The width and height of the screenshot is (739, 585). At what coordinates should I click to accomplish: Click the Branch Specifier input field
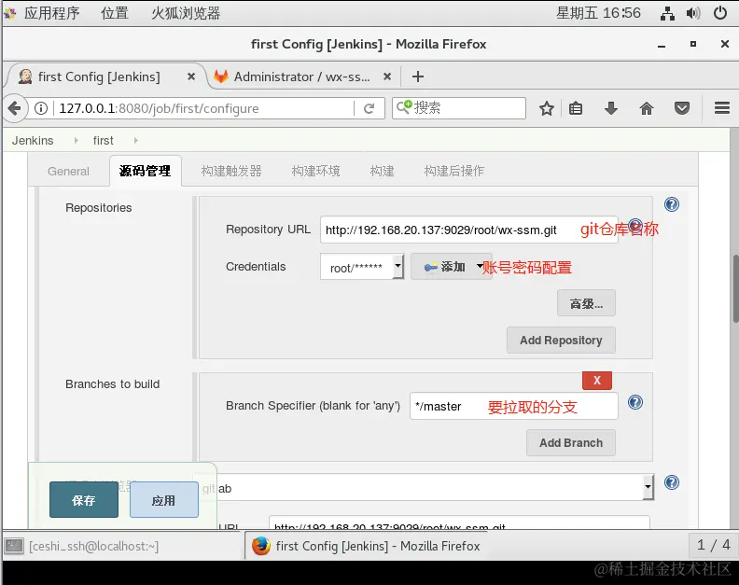[514, 406]
